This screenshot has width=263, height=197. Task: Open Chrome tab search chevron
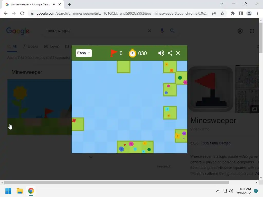pyautogui.click(x=222, y=4)
